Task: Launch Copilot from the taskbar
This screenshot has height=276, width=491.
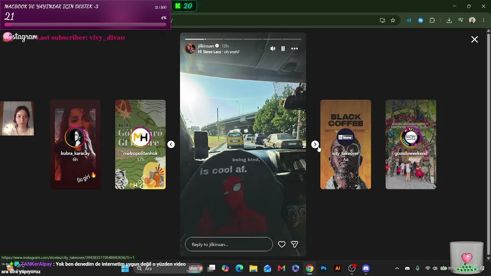Action: pyautogui.click(x=225, y=268)
